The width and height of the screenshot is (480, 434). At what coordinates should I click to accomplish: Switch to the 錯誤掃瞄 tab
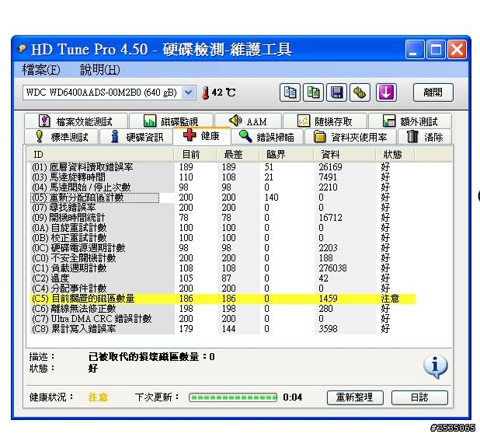coord(267,137)
